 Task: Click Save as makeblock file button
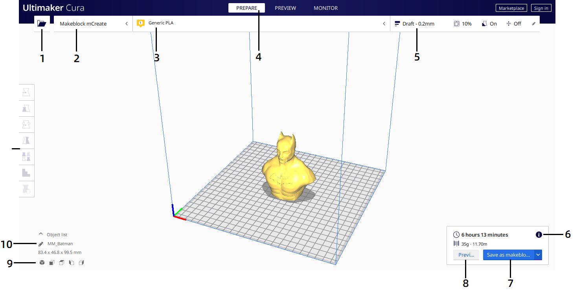508,255
